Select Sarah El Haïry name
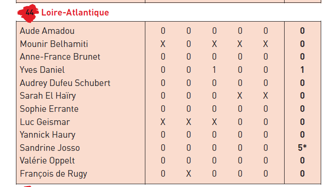 point(48,96)
